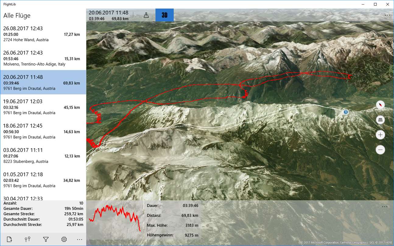Zoom in on the map with plus
Image resolution: width=394 pixels, height=246 pixels.
pyautogui.click(x=380, y=135)
